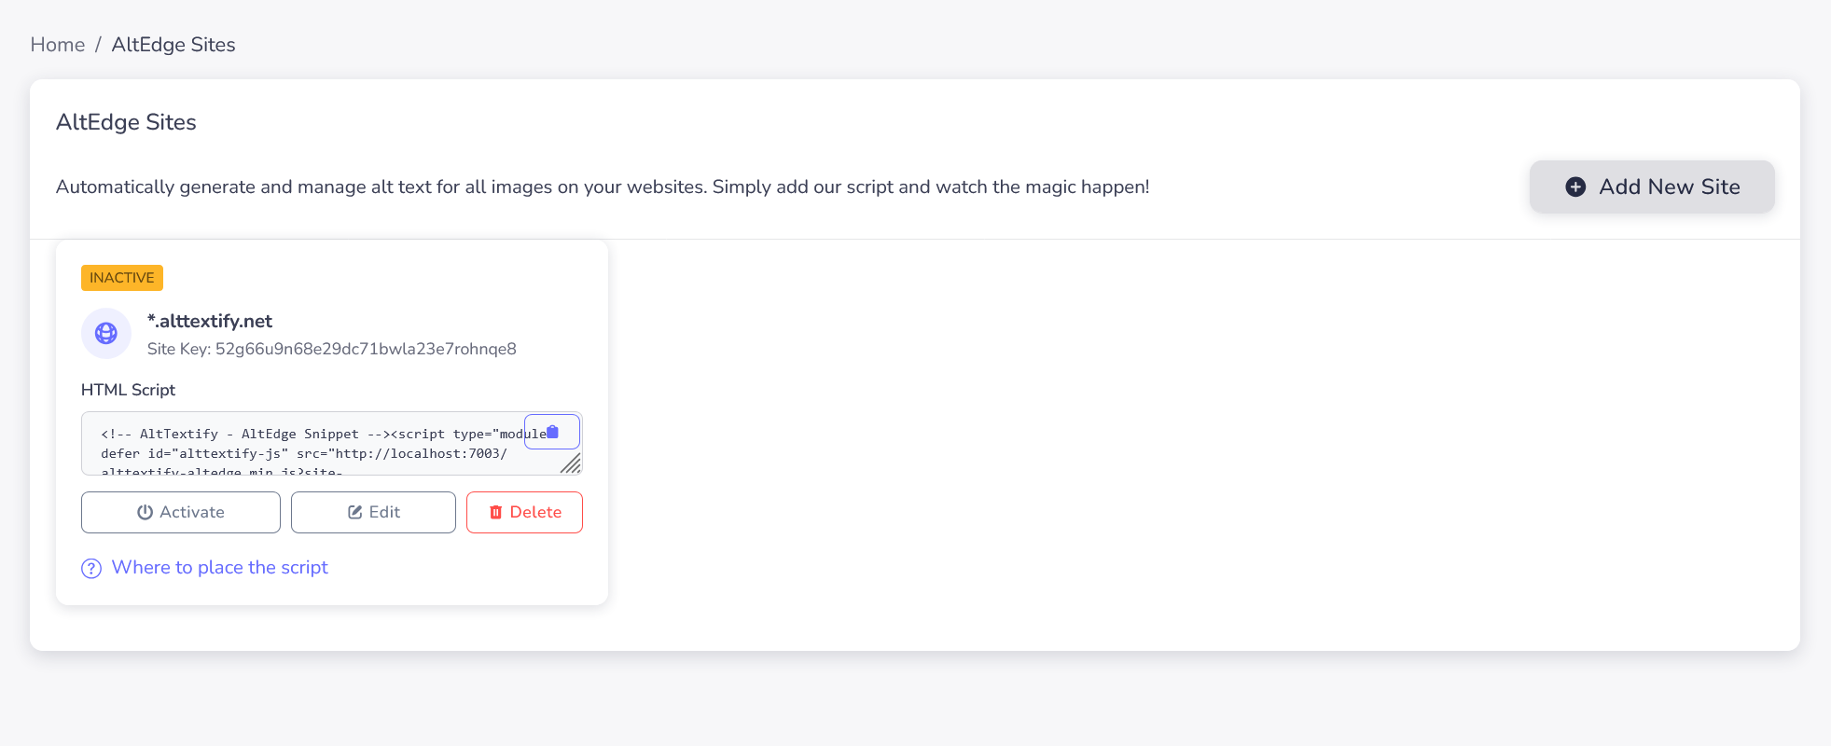Image resolution: width=1831 pixels, height=746 pixels.
Task: Activate the alttextify.net site
Action: coord(180,511)
